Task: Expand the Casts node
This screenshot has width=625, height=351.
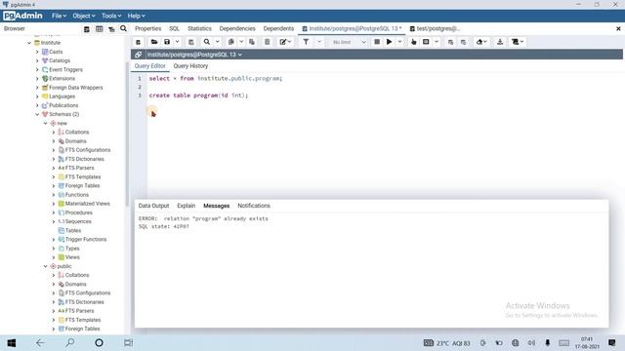Action: (37, 52)
